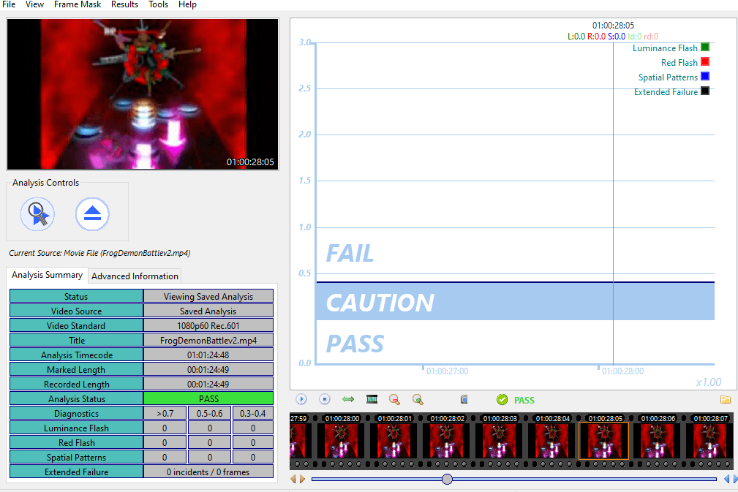Select the Analysis Summary tab
The height and width of the screenshot is (492, 738).
coord(47,275)
